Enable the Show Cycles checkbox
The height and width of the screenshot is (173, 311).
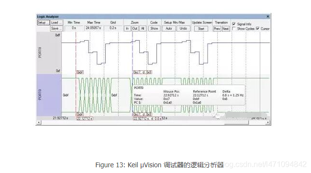[234, 29]
